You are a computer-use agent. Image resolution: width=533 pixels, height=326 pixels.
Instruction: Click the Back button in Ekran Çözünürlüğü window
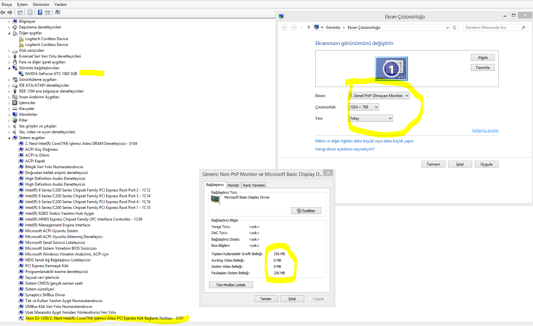284,27
